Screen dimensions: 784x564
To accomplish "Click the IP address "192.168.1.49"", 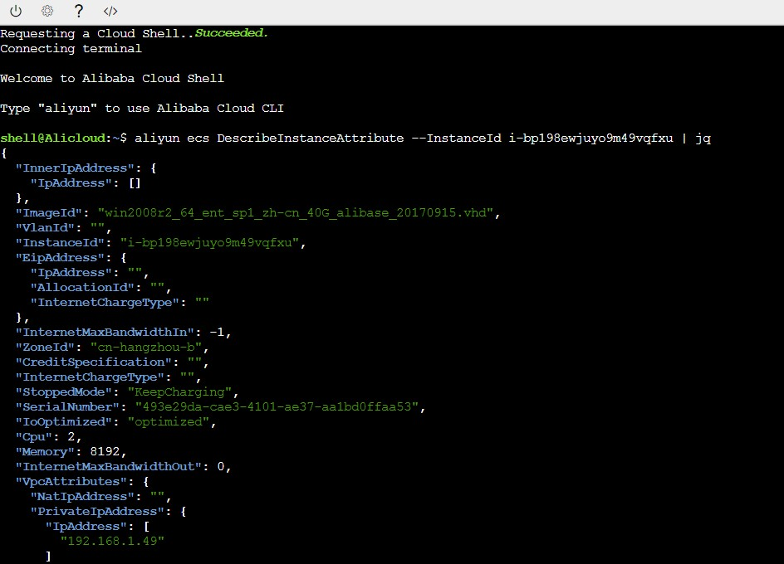I will 112,541.
